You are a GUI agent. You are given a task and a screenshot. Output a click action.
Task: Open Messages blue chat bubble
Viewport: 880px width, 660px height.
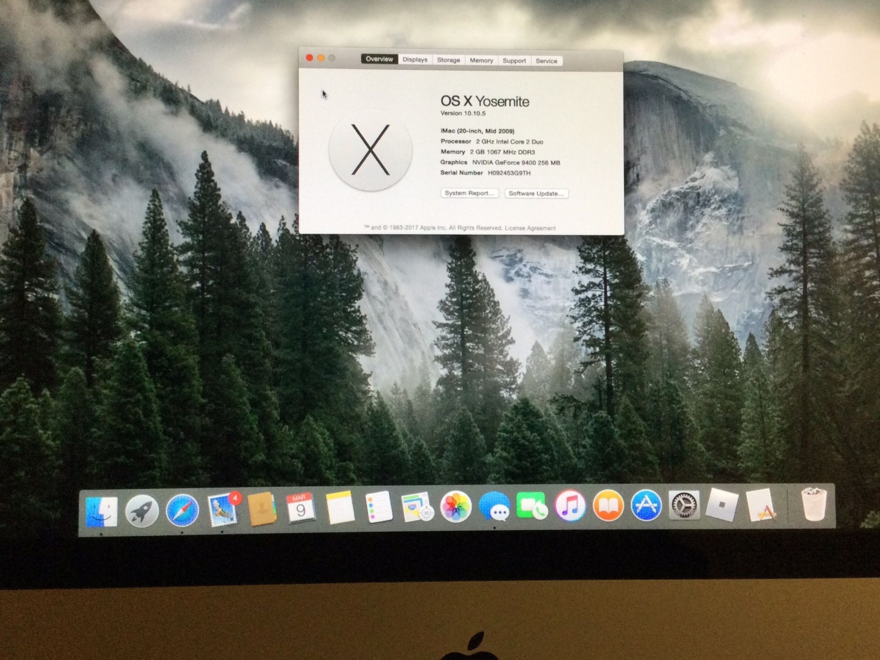pos(494,506)
